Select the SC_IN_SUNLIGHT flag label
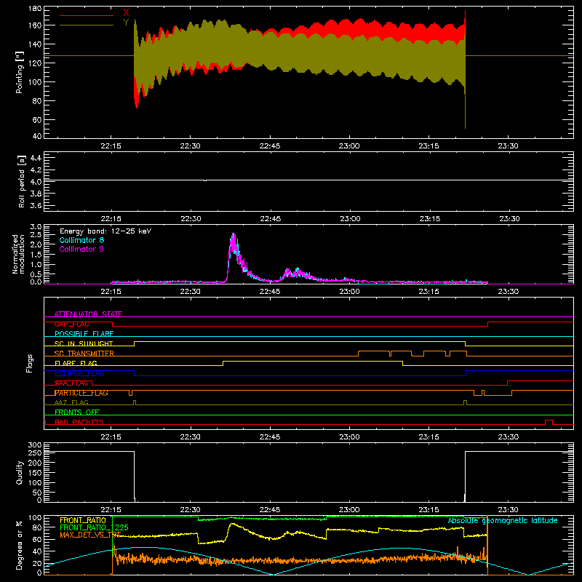 click(x=84, y=343)
